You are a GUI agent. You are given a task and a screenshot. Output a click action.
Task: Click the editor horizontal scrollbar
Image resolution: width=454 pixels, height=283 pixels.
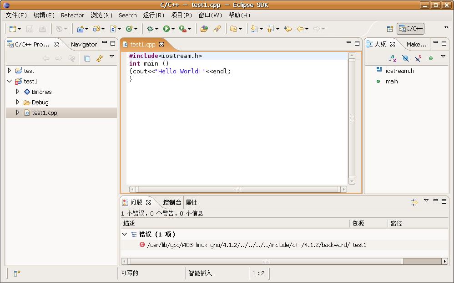[238, 189]
